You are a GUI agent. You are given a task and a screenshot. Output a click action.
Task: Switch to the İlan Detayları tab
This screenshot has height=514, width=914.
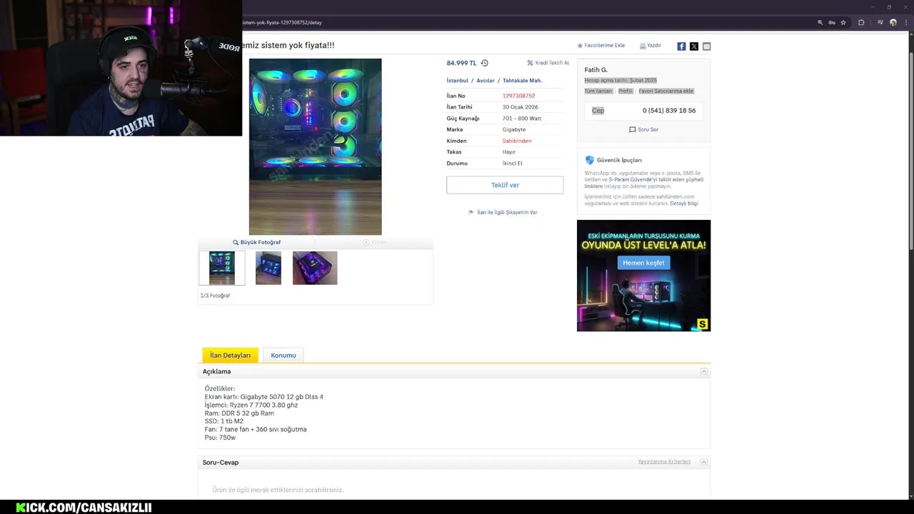point(230,355)
